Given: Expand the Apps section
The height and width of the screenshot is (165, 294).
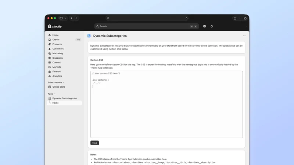Looking at the screenshot, I should click(51, 94).
